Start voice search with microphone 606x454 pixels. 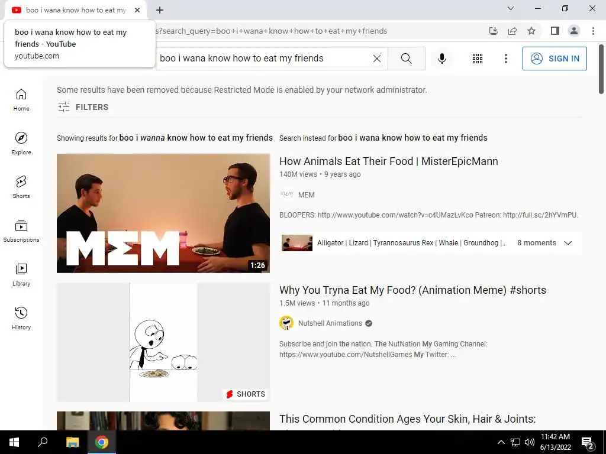click(441, 59)
